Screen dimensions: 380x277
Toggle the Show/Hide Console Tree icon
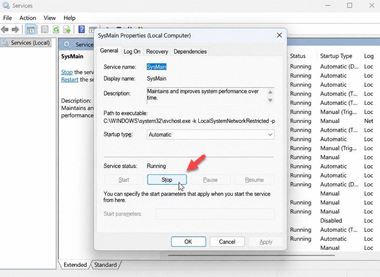pyautogui.click(x=31, y=30)
